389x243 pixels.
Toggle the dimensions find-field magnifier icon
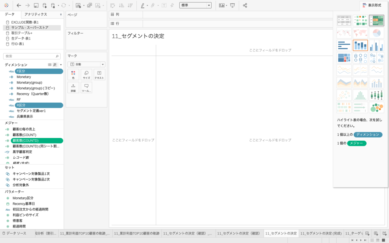(x=55, y=65)
